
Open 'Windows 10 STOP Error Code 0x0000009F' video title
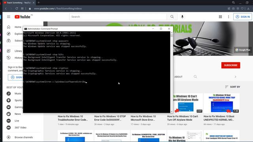coord(110,118)
